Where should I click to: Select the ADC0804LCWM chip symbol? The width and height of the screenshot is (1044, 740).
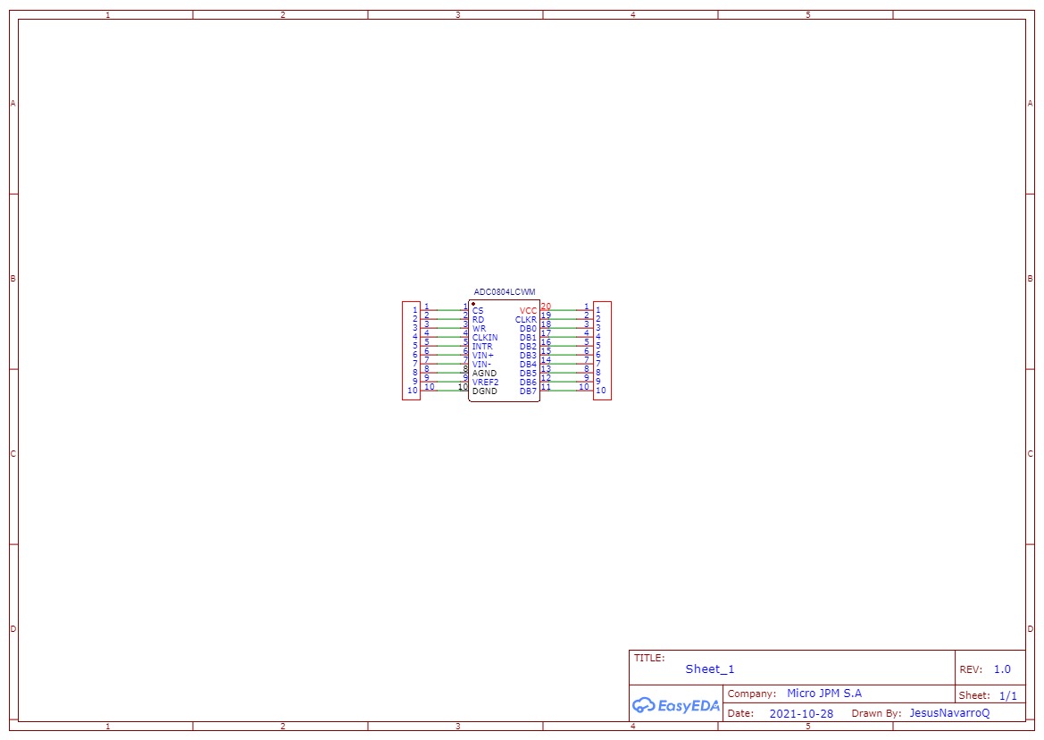(x=505, y=349)
